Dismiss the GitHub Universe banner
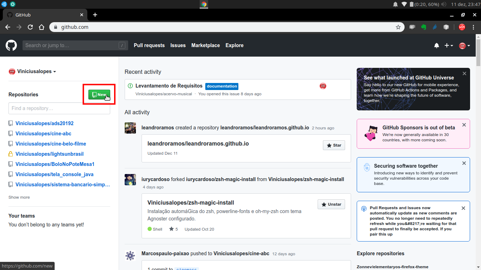This screenshot has width=481, height=270. (x=464, y=73)
